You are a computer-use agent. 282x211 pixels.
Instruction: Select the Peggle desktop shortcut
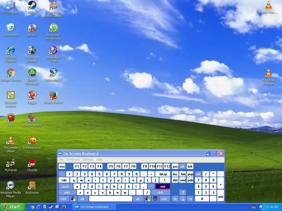tap(32, 98)
